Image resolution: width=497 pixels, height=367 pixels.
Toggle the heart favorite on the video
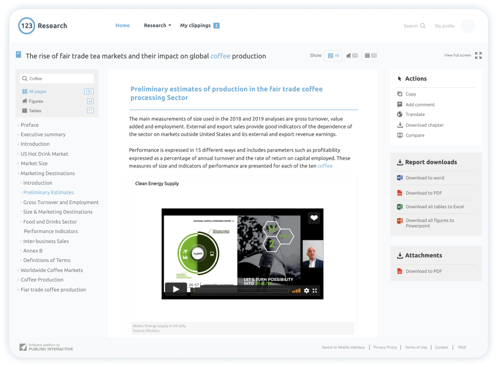314,218
